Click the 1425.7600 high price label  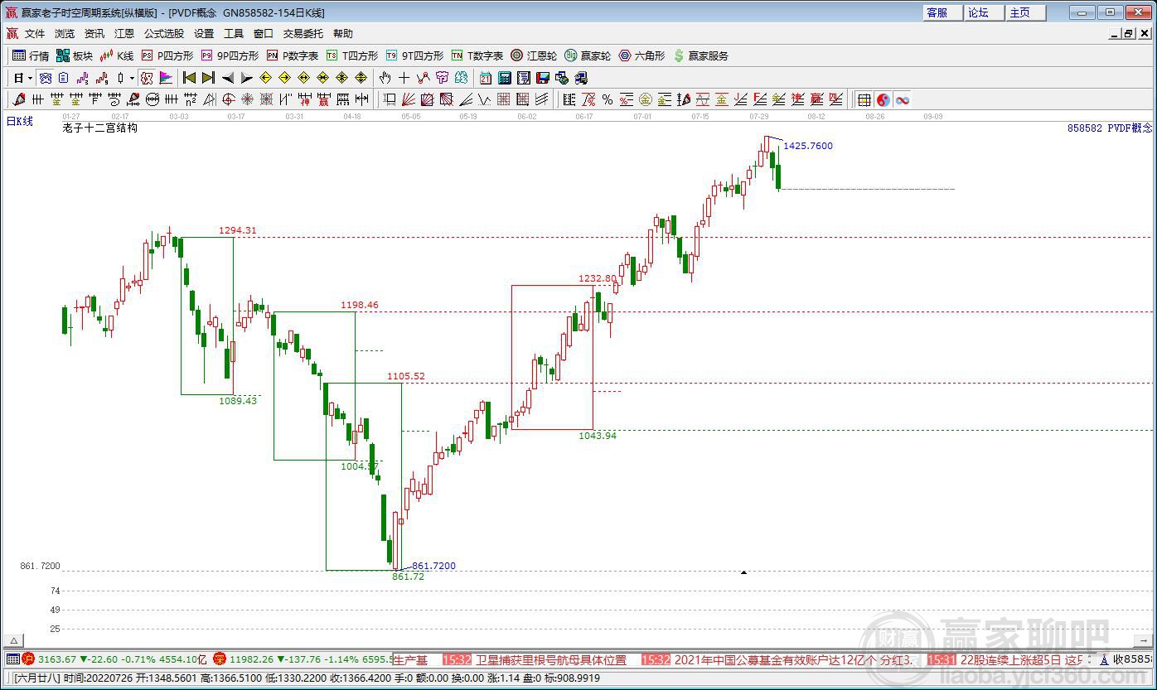click(808, 146)
